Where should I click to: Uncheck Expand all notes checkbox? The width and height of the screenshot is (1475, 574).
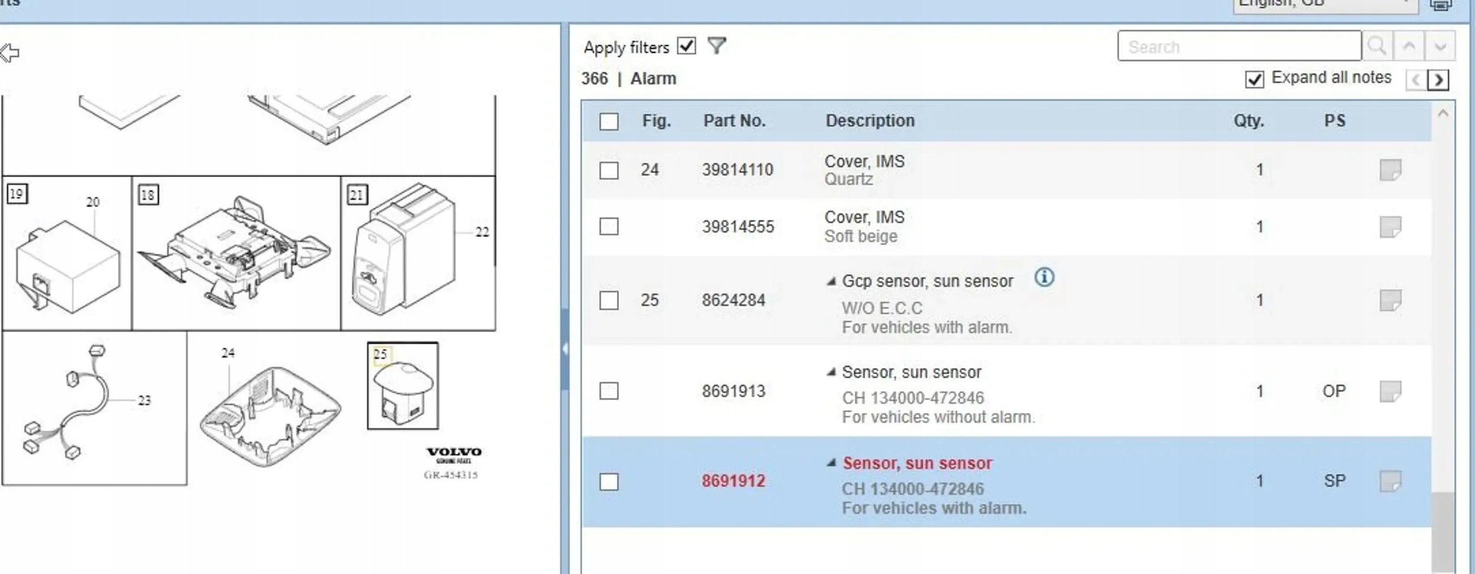click(x=1254, y=79)
